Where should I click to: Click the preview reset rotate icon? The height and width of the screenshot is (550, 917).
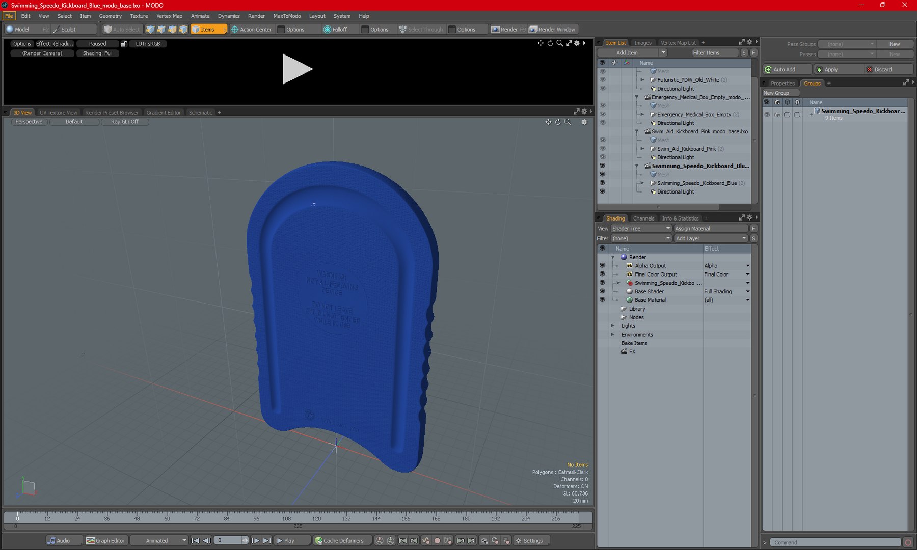550,43
